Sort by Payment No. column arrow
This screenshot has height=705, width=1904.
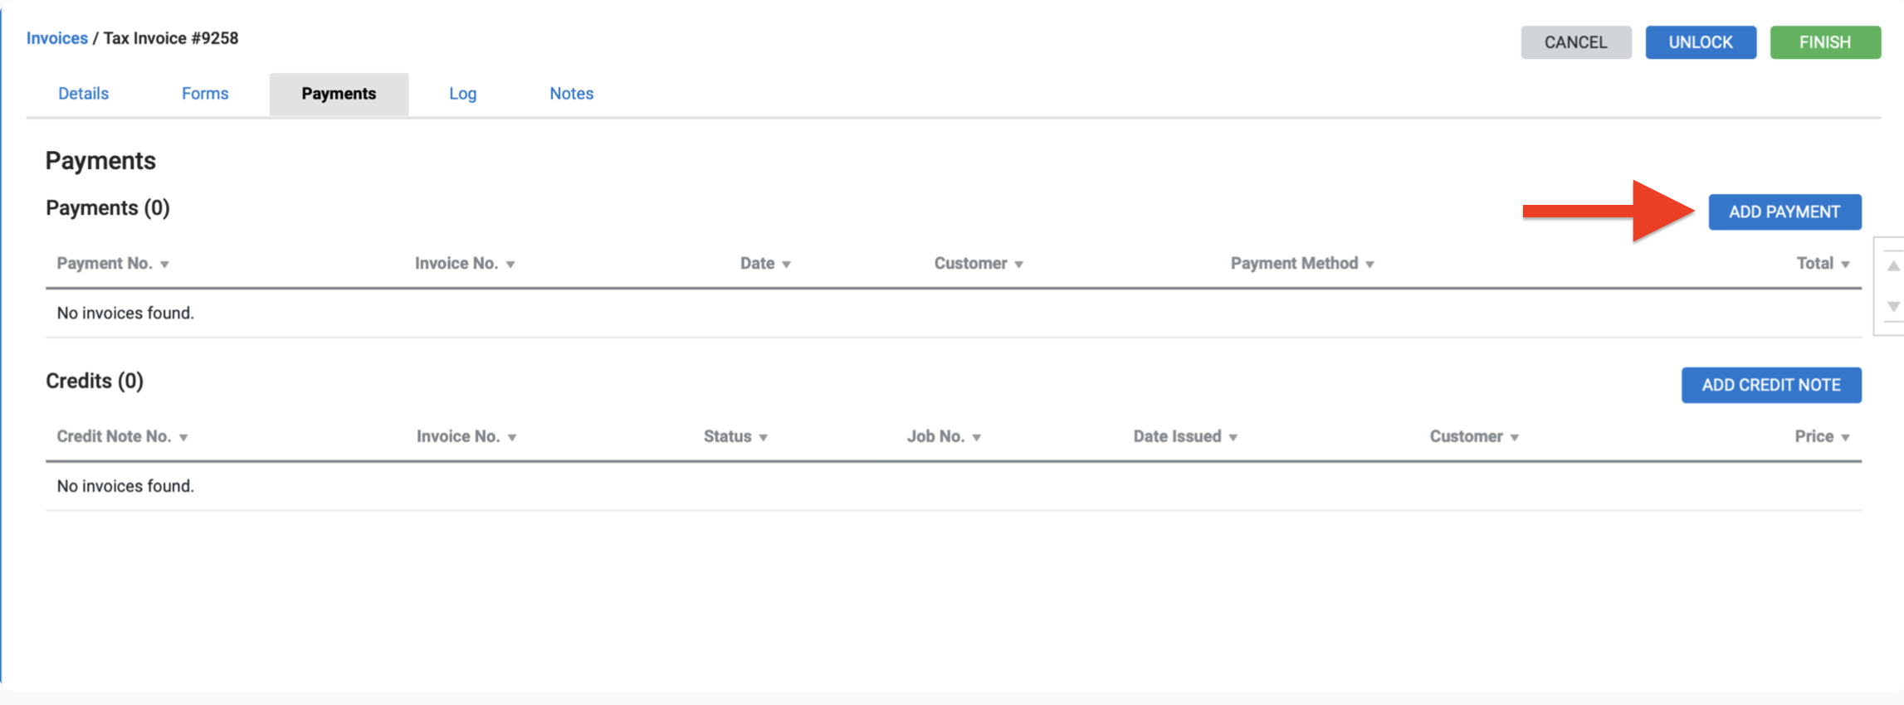(164, 265)
